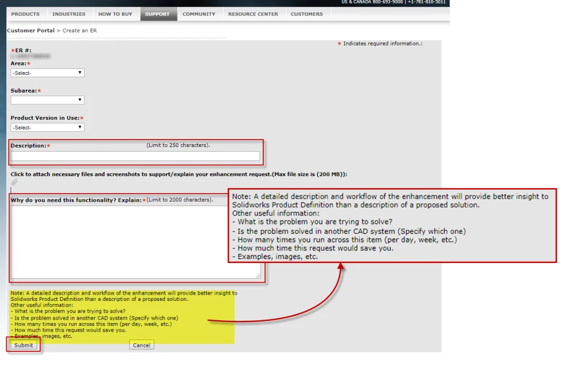
Task: Open the How To Buy menu
Action: point(115,14)
